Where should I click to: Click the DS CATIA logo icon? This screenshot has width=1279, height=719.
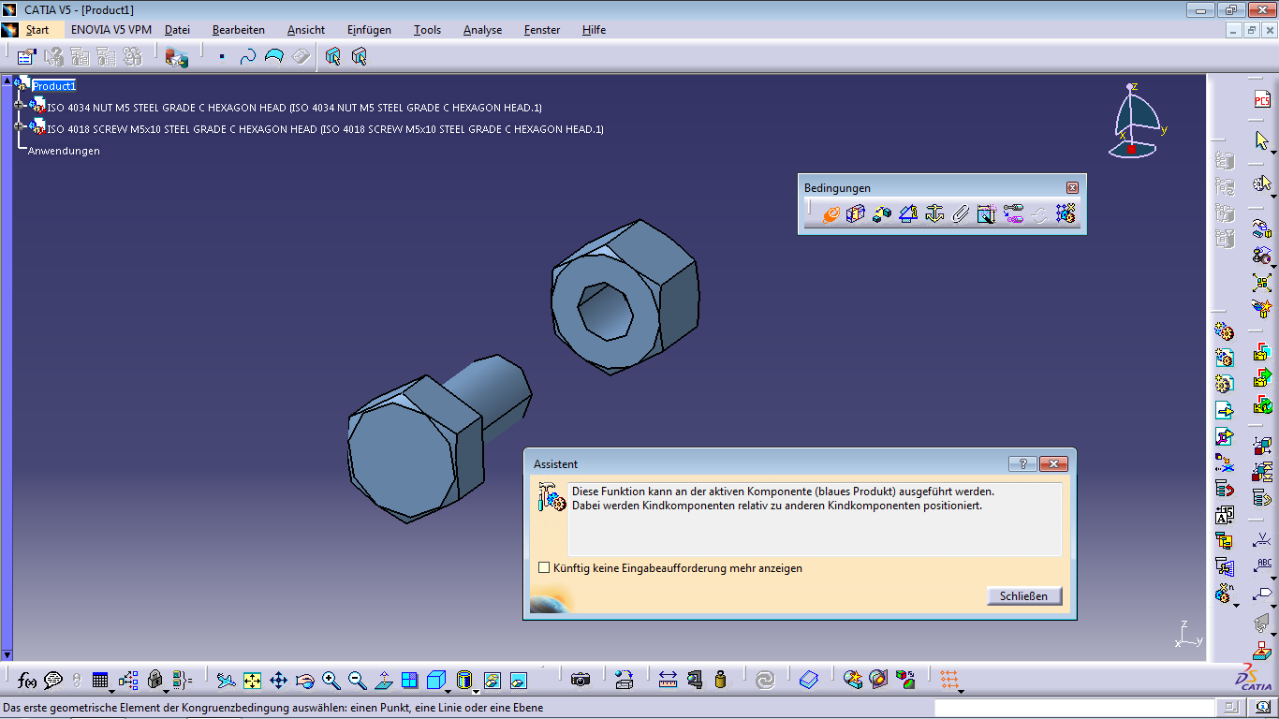click(1254, 679)
